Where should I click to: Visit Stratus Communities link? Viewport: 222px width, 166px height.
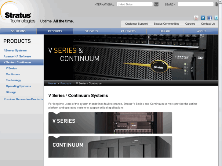point(166,24)
